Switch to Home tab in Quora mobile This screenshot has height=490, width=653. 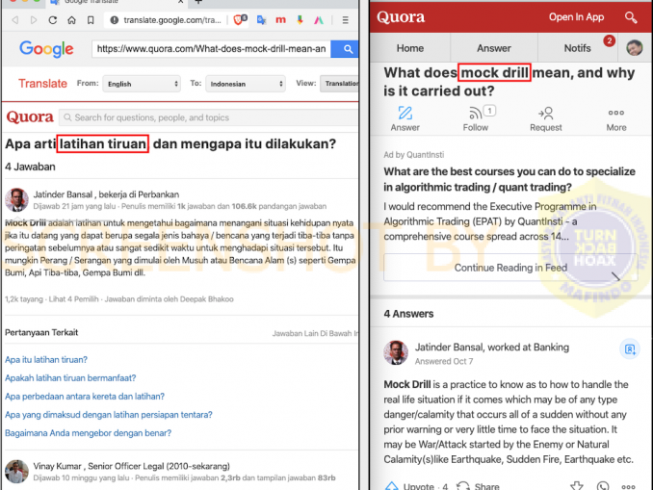[409, 48]
